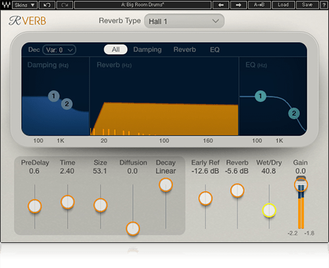The height and width of the screenshot is (268, 329).
Task: Click the Decay value Linear
Action: [x=166, y=171]
